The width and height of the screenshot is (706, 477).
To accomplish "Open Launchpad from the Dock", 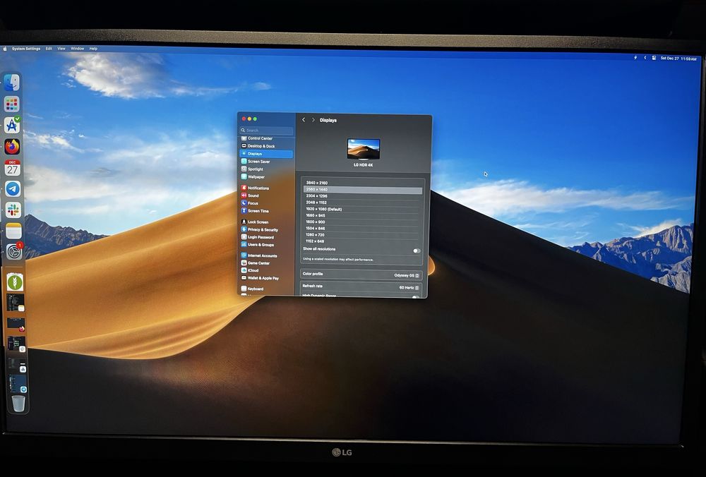I will coord(12,104).
